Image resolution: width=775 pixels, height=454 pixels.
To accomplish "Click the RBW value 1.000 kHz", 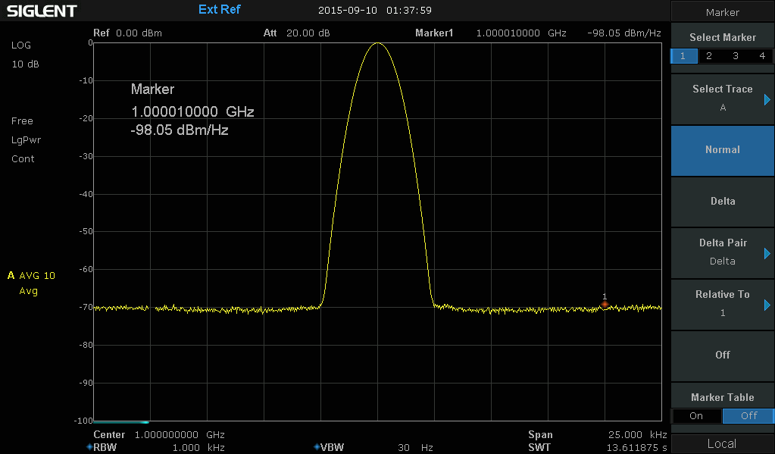I will click(198, 448).
